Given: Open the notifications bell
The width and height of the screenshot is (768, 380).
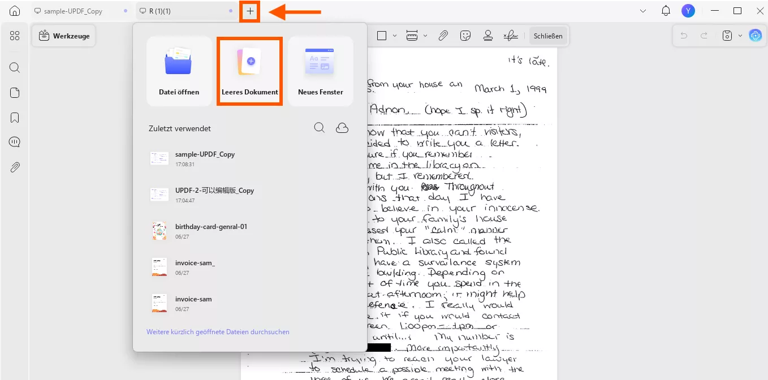Looking at the screenshot, I should 666,11.
